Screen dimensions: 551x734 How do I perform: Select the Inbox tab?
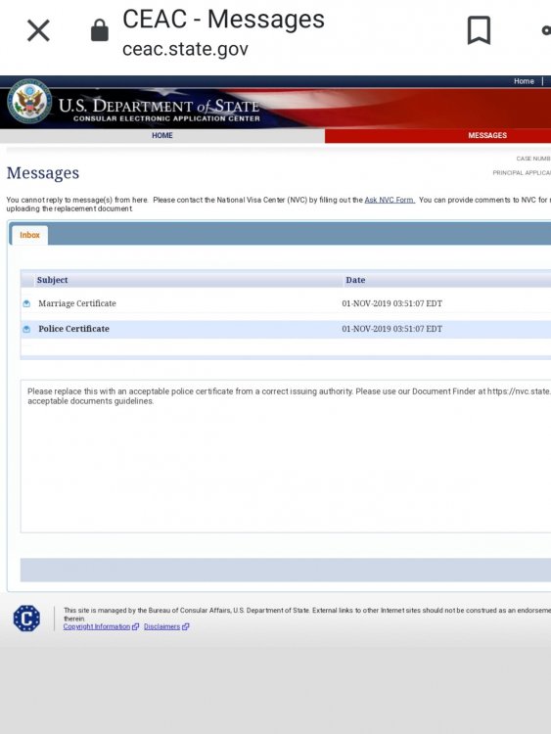29,235
